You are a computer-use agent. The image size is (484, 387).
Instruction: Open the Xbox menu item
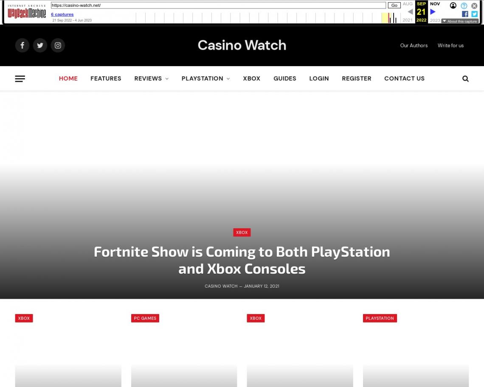252,79
